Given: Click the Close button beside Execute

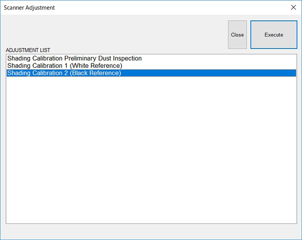Looking at the screenshot, I should click(x=237, y=35).
